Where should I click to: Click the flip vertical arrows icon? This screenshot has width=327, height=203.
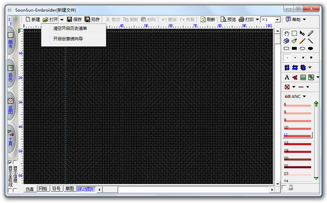tap(287, 67)
